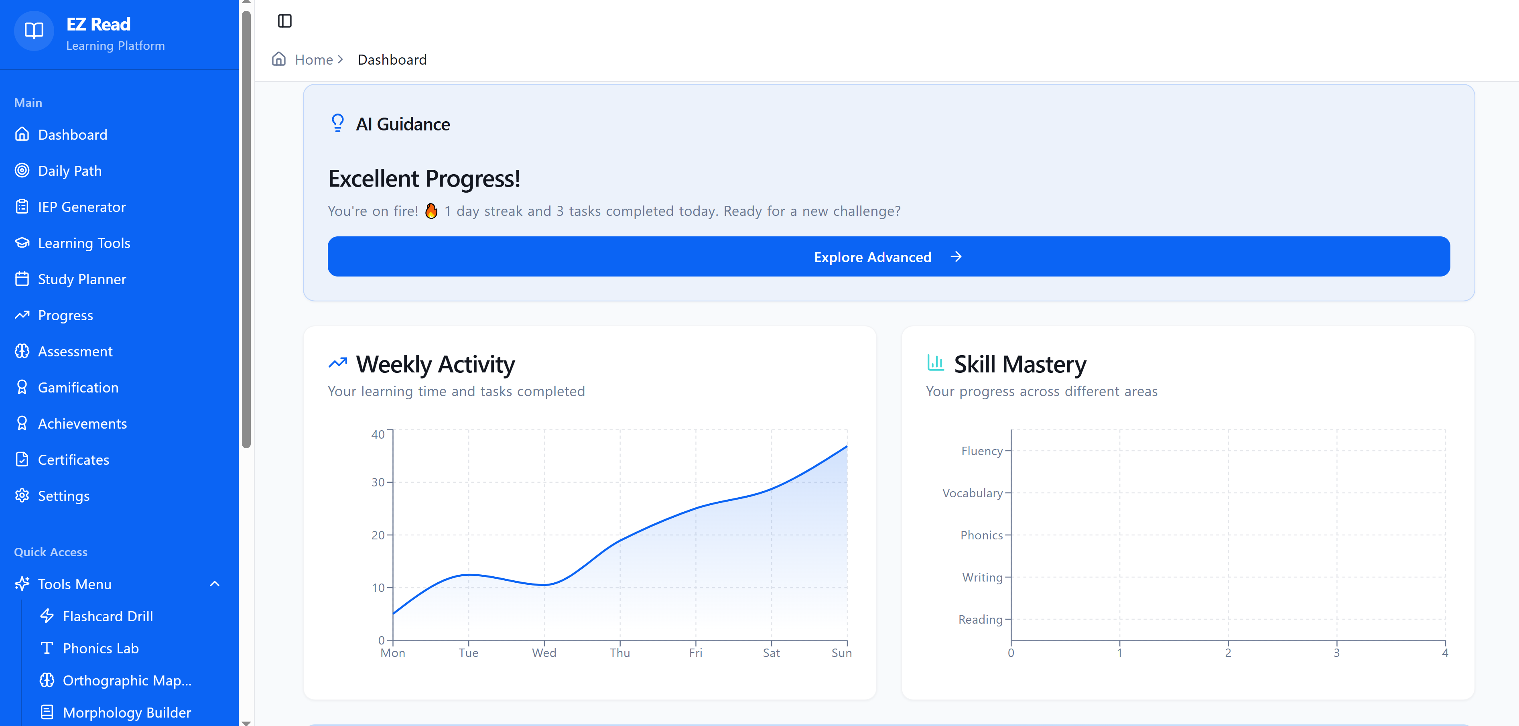Click the AI Guidance lightbulb icon
Image resolution: width=1519 pixels, height=726 pixels.
click(337, 123)
